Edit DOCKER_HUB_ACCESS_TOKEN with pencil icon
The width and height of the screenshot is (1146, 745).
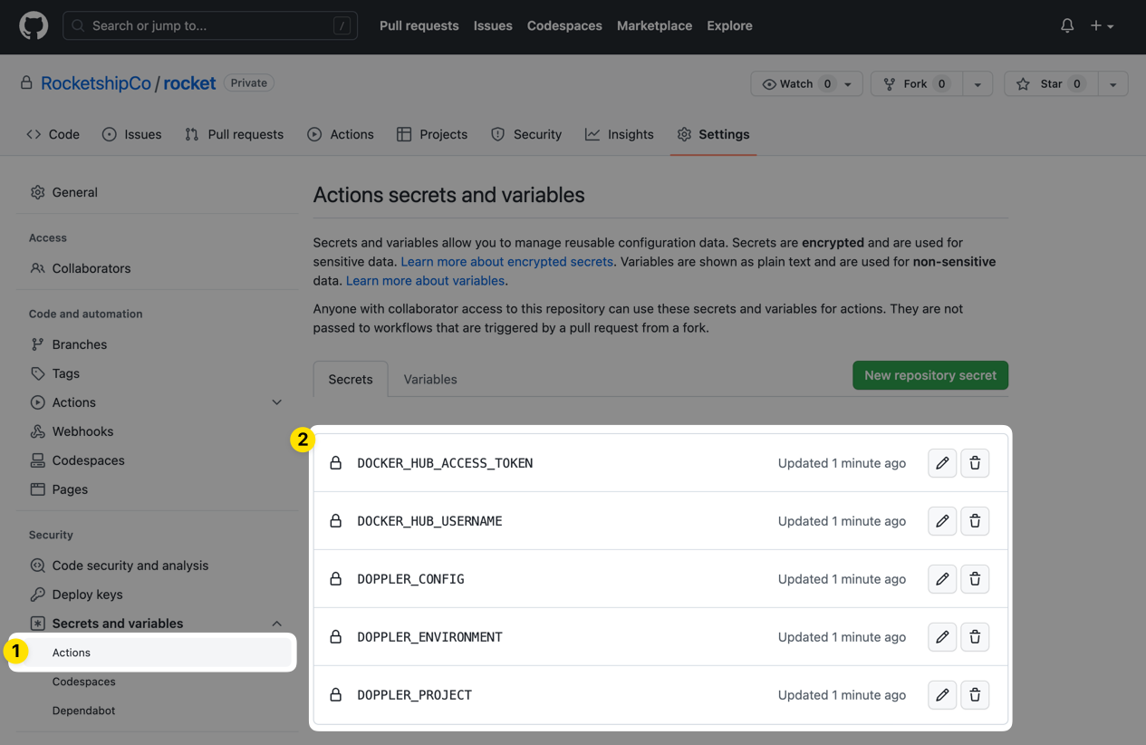coord(942,463)
